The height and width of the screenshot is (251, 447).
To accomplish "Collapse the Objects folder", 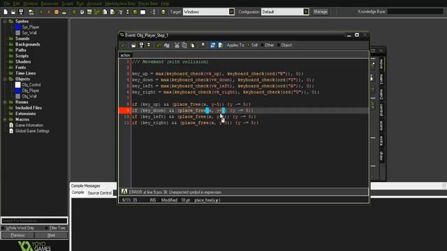I will point(5,79).
